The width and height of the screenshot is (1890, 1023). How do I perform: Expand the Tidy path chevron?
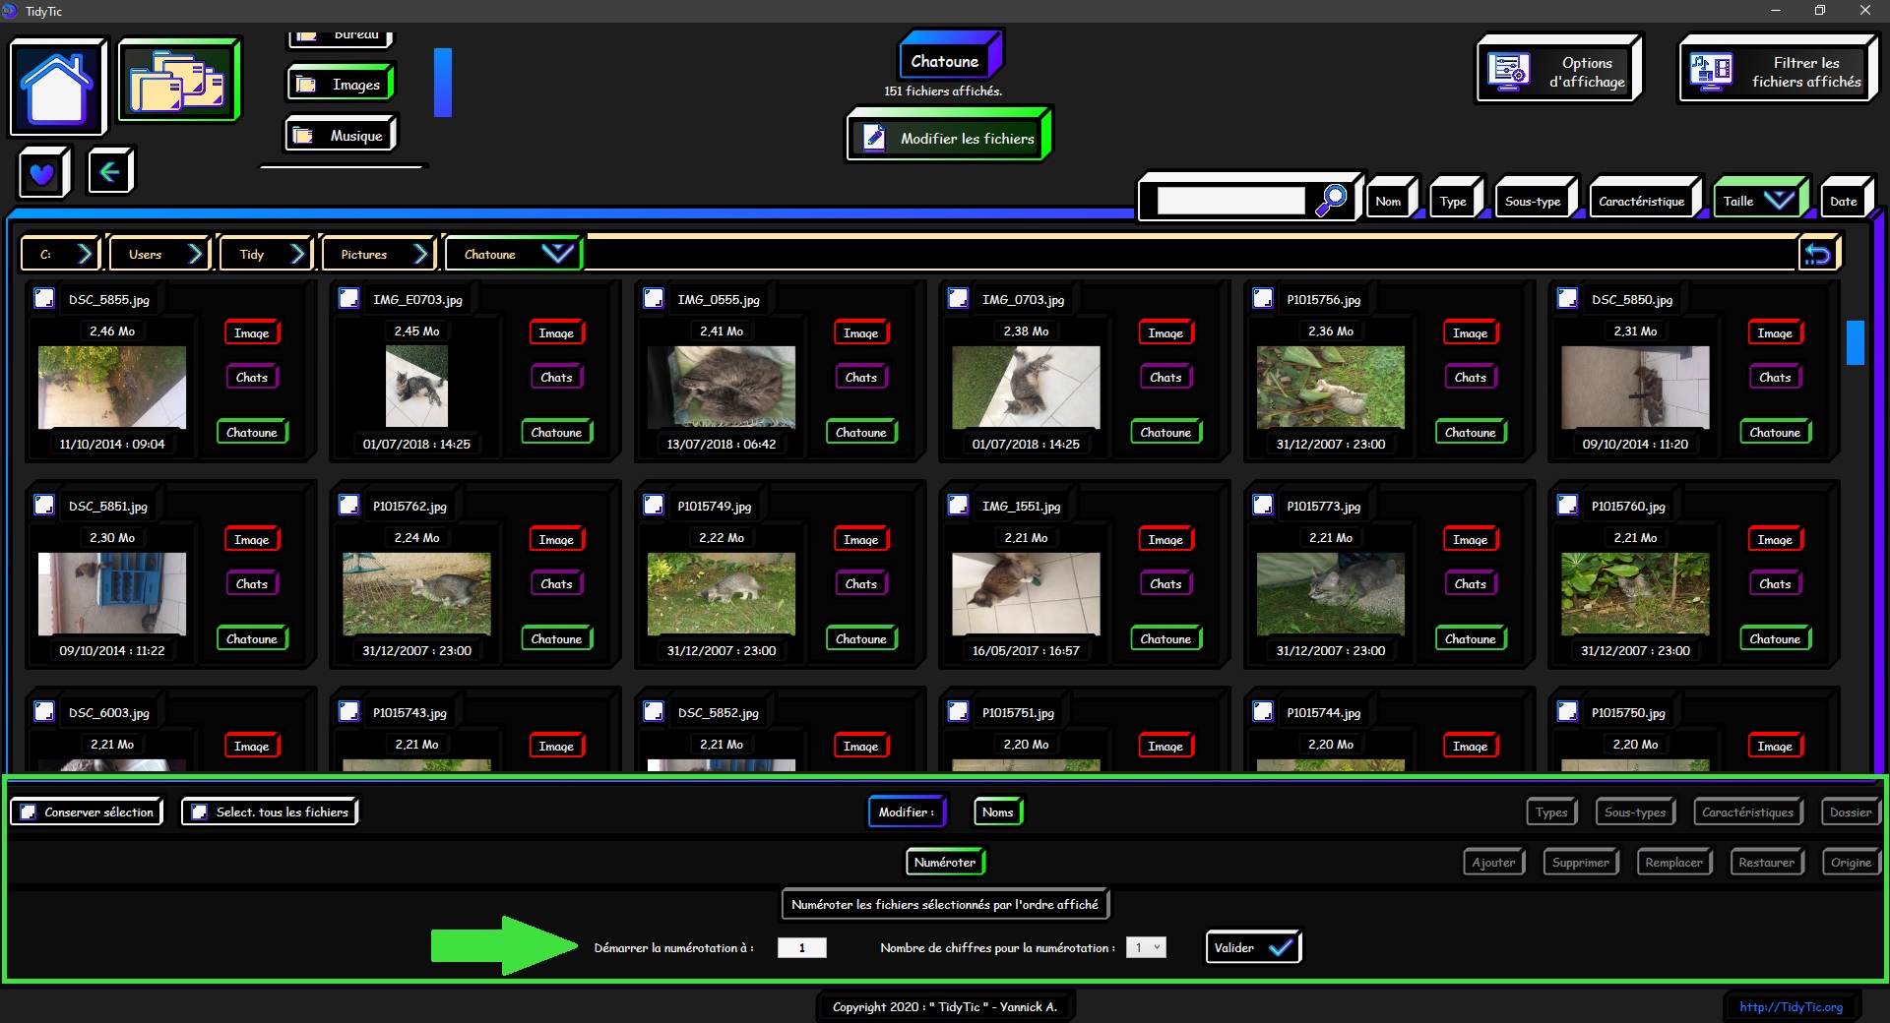coord(297,254)
